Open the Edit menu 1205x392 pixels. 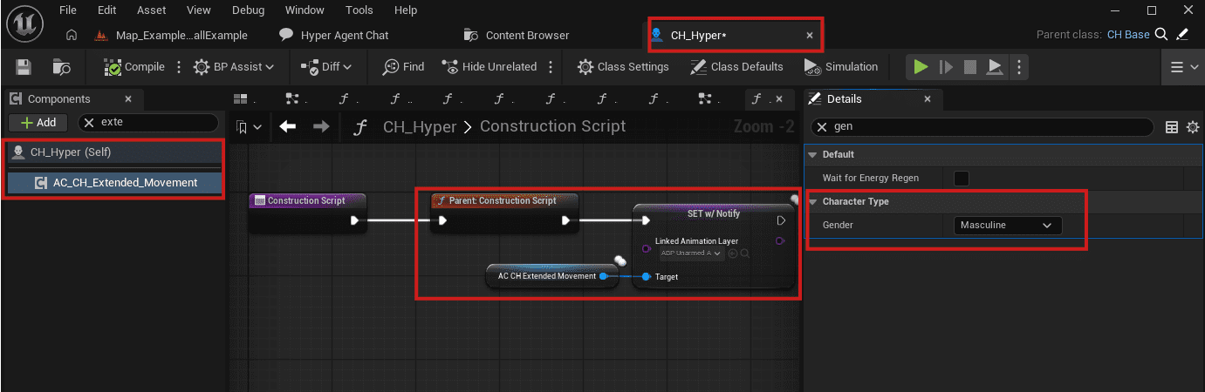107,10
